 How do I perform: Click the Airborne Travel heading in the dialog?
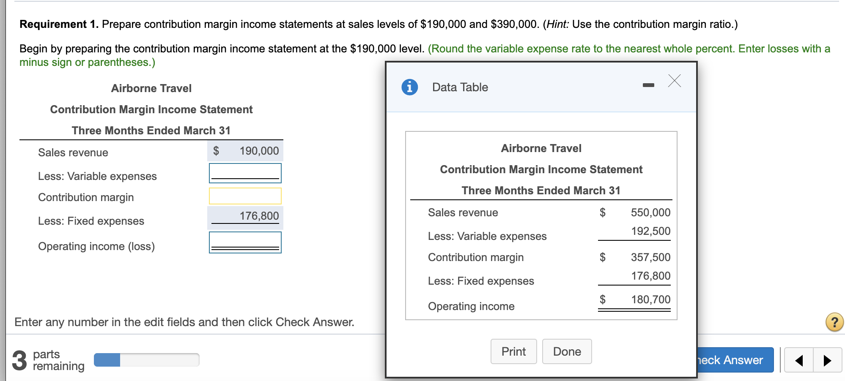coord(541,148)
